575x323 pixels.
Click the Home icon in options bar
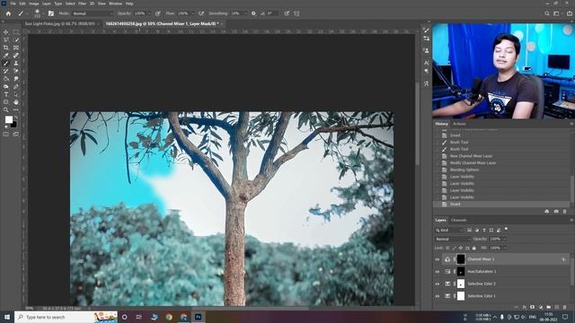[x=8, y=13]
